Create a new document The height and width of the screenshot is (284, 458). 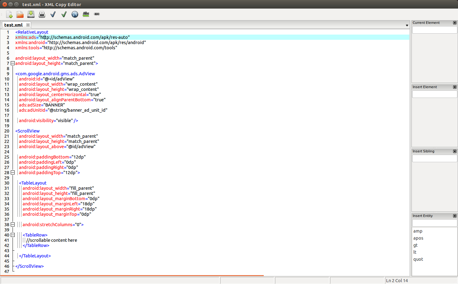tap(9, 14)
